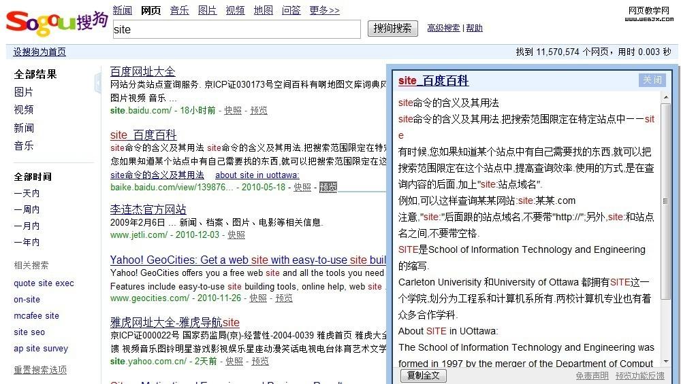Screen dimensions: 681x384
Task: Limit results to 一天内
Action: coord(27,193)
